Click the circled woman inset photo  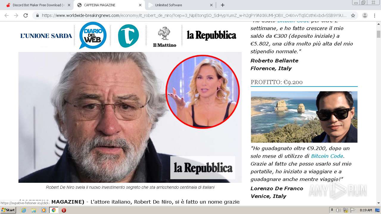tap(203, 92)
